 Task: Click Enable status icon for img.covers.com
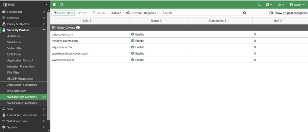coord(133,47)
